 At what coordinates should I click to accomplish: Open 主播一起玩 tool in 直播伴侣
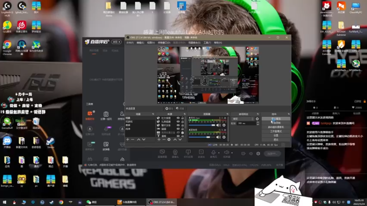click(x=106, y=115)
